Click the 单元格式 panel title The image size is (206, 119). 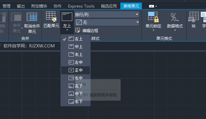click(164, 39)
